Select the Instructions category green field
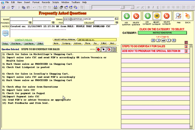The width and height of the screenshot is (195, 130). pyautogui.click(x=162, y=33)
